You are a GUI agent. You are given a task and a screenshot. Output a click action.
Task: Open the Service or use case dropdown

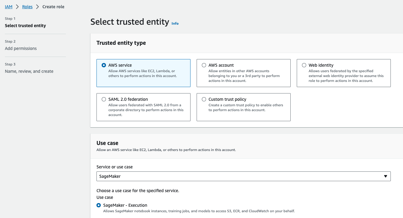click(244, 176)
